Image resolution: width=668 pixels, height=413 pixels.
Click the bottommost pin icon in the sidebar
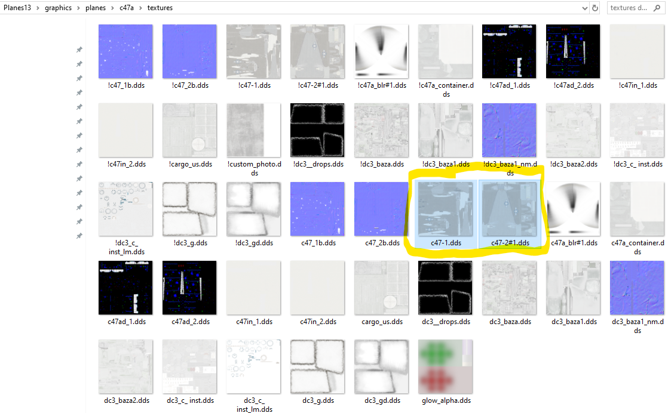(79, 236)
